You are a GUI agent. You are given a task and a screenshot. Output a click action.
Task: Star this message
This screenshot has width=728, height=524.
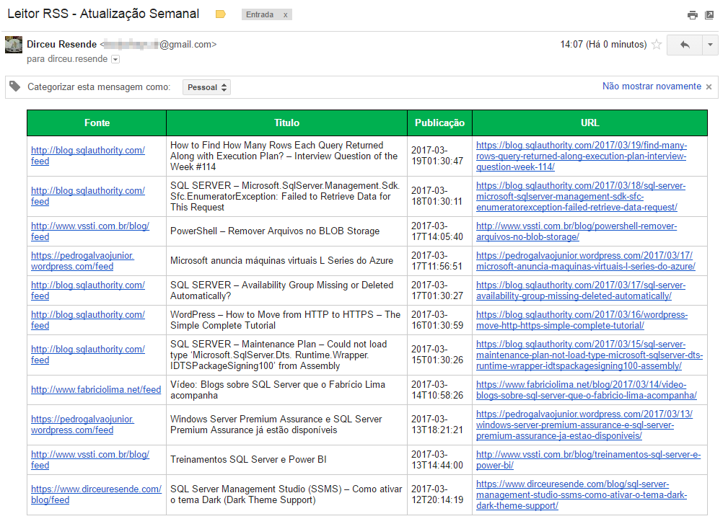657,45
